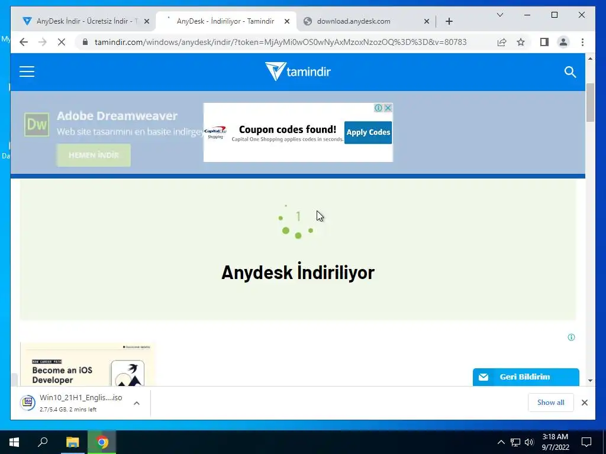
Task: Close the AnyDesk - İndiriliyor tab
Action: tap(287, 22)
